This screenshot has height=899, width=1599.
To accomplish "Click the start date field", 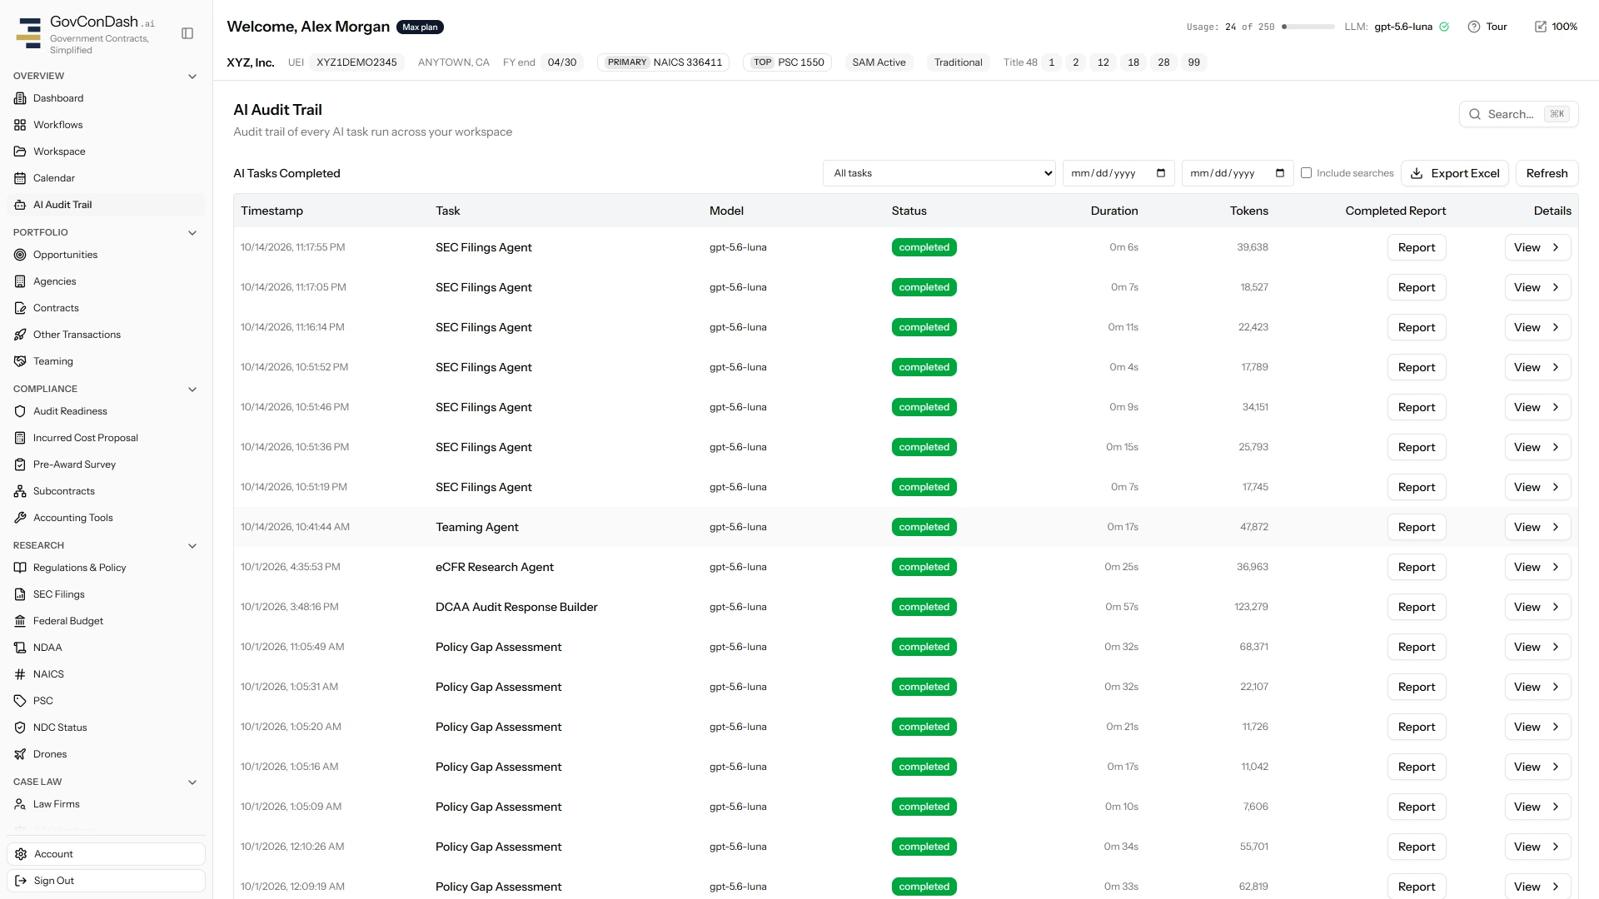I will pyautogui.click(x=1118, y=173).
